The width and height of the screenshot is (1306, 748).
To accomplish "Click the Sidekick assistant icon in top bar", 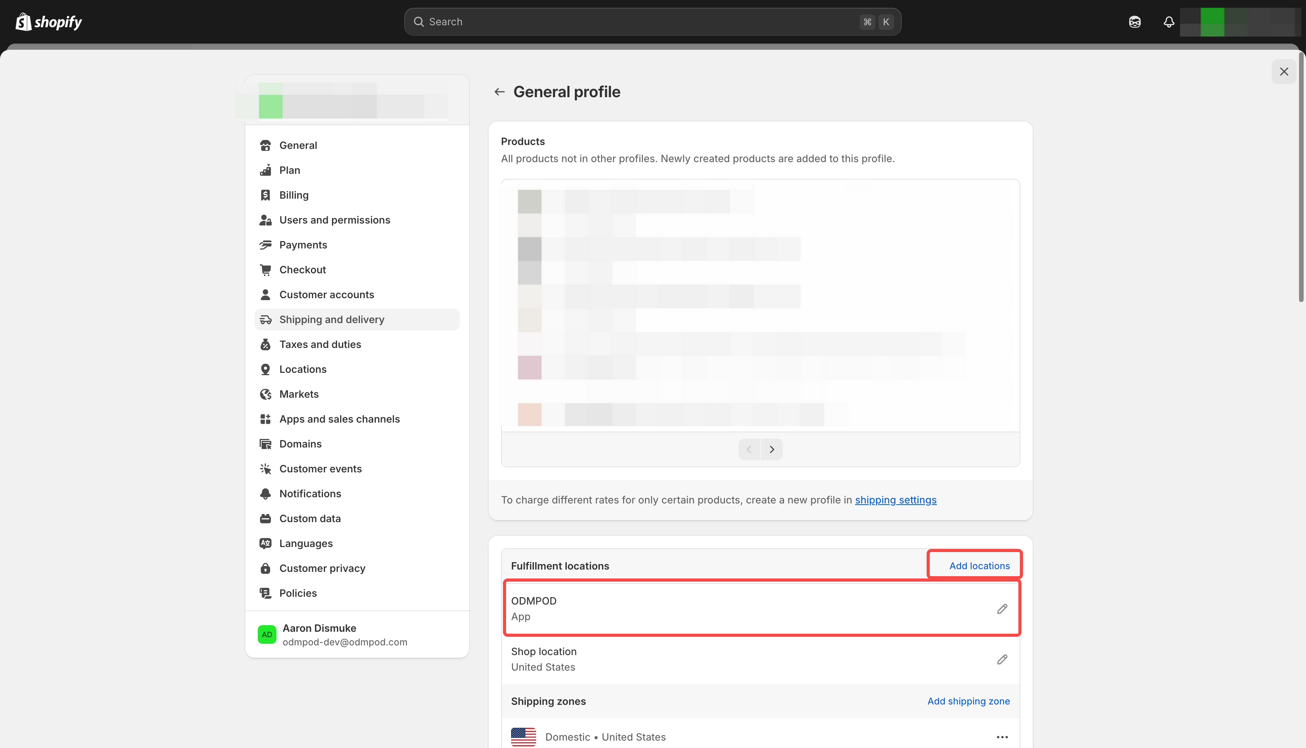I will [1135, 22].
